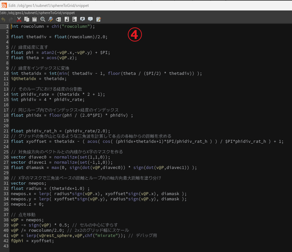The height and width of the screenshot is (252, 292).
Task: Comment selection with the # bubble icon
Action: 82,19
